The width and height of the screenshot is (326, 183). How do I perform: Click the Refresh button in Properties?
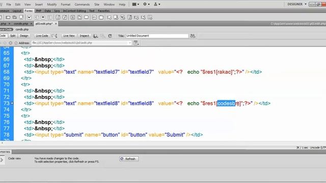pyautogui.click(x=129, y=159)
